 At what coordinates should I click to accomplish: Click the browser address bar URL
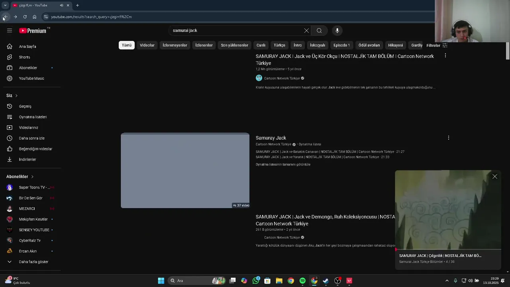(91, 17)
